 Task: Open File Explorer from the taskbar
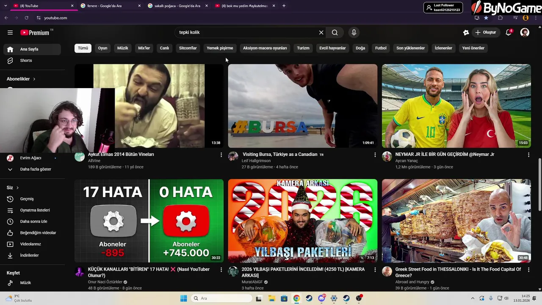point(271,298)
